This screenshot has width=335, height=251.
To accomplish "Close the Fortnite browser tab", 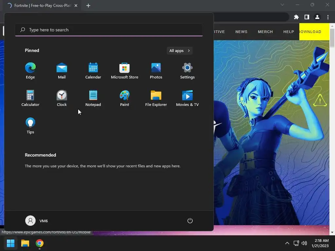I will 76,6.
